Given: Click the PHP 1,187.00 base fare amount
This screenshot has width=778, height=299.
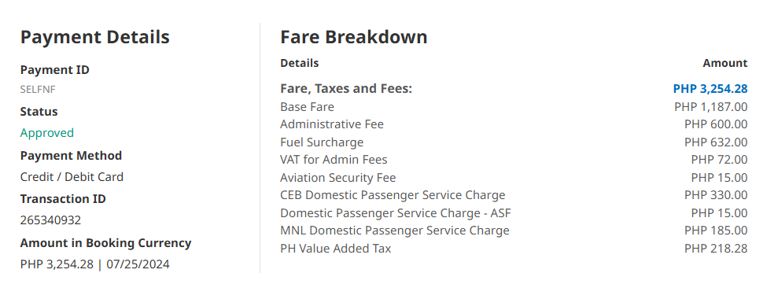Looking at the screenshot, I should [x=710, y=107].
